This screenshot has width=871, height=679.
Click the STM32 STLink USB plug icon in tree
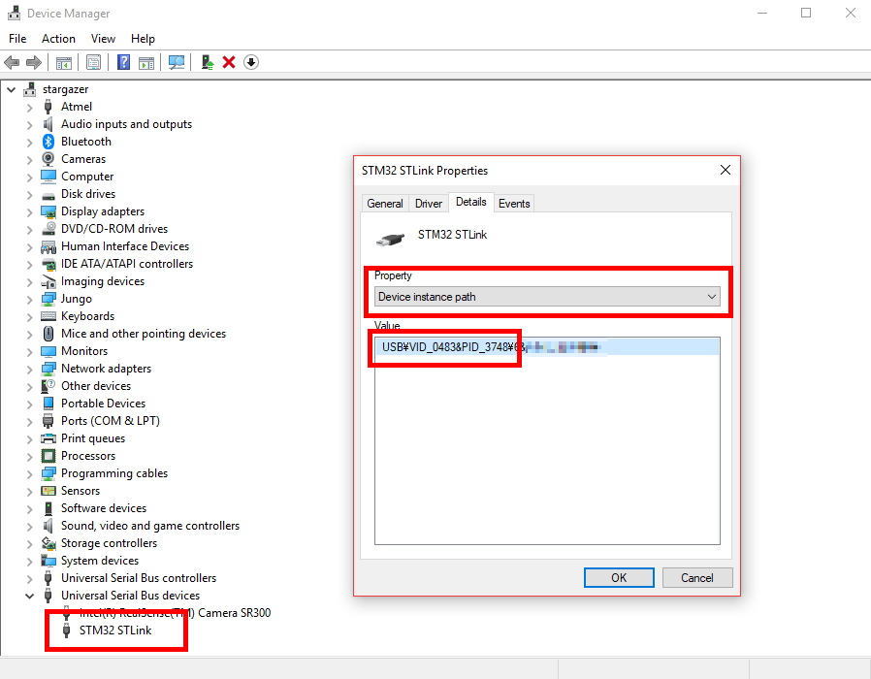67,630
